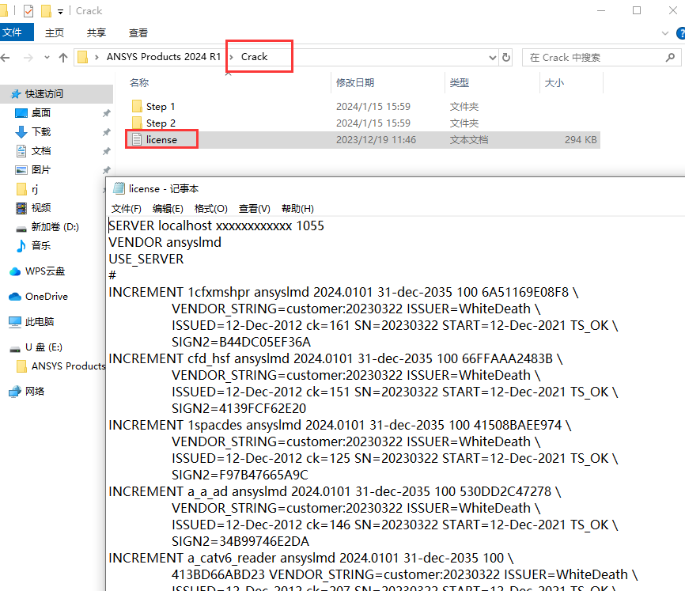Refresh the Crack folder view
The height and width of the screenshot is (591, 685).
point(506,57)
